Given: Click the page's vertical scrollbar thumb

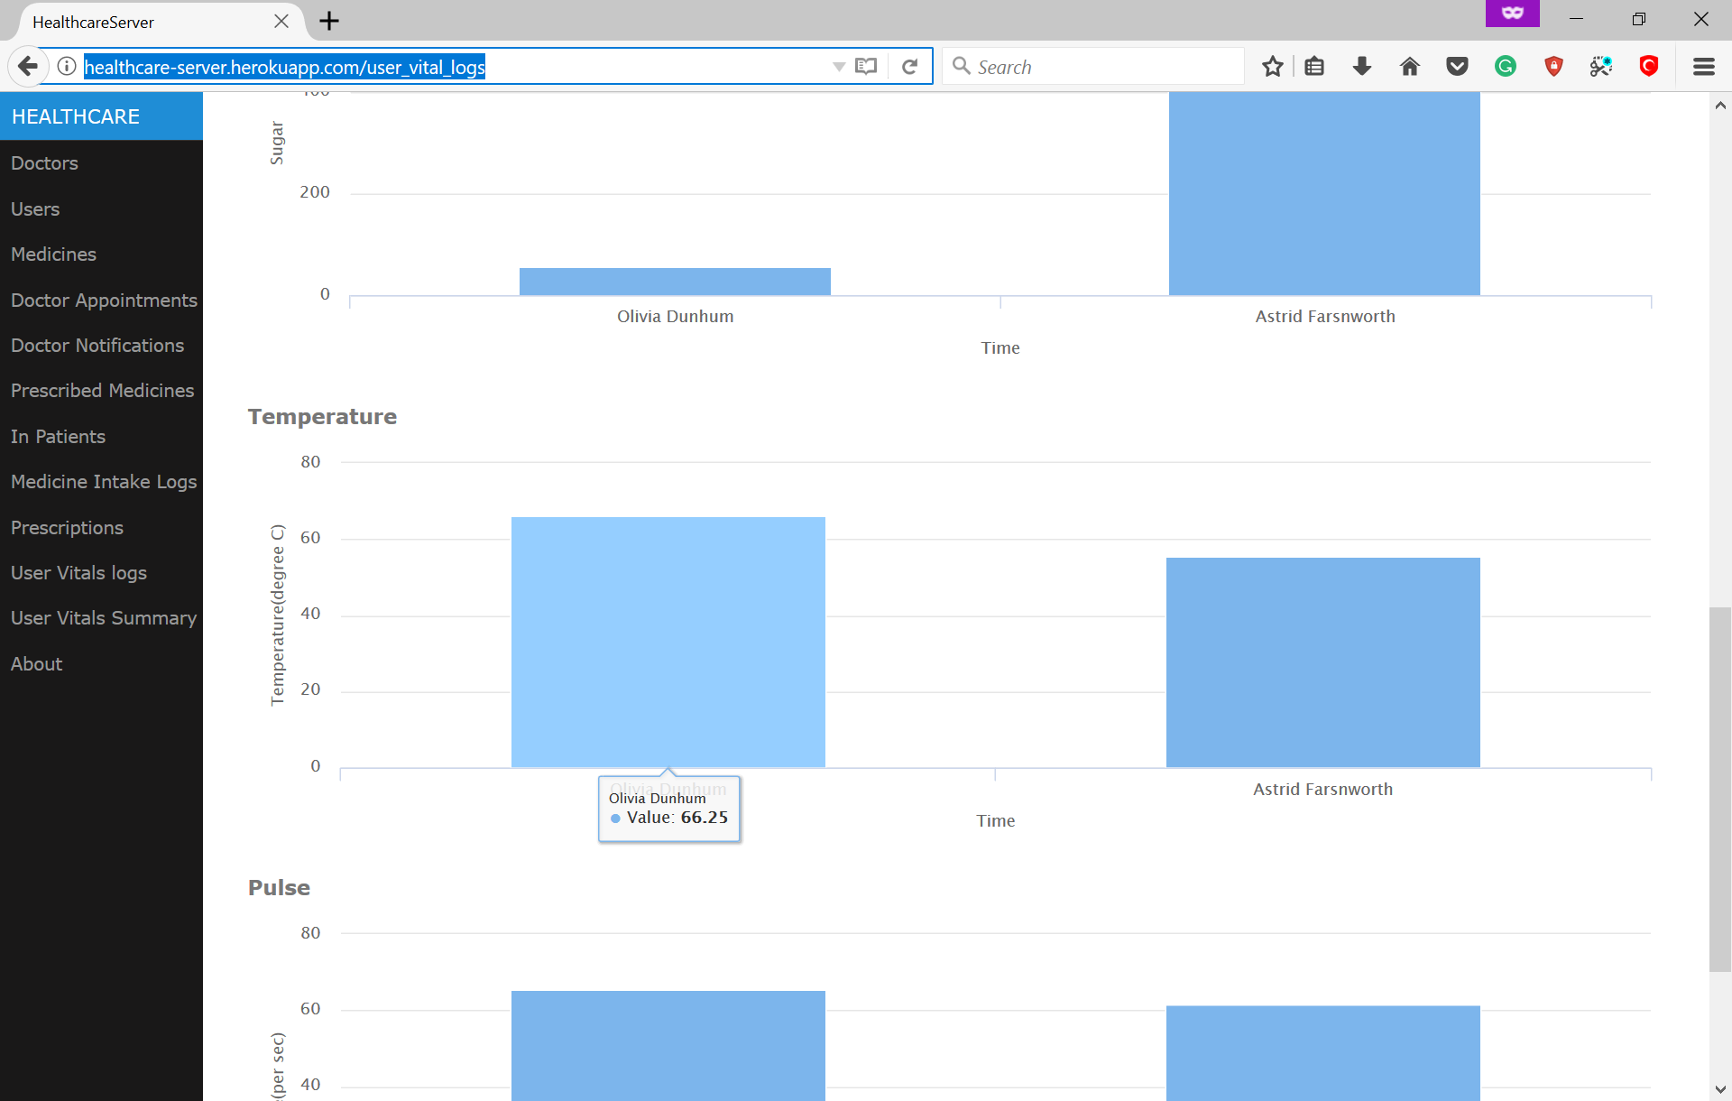Looking at the screenshot, I should [1719, 790].
